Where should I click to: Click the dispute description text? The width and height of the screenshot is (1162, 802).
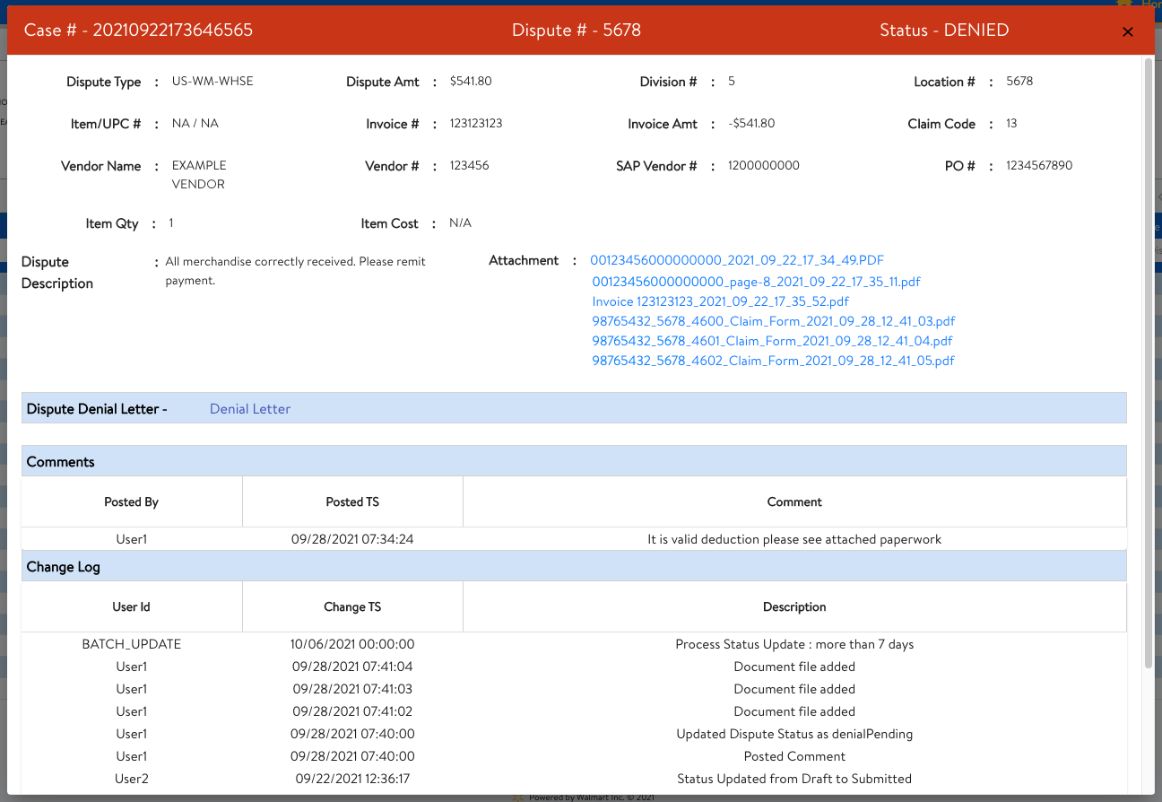pos(296,271)
